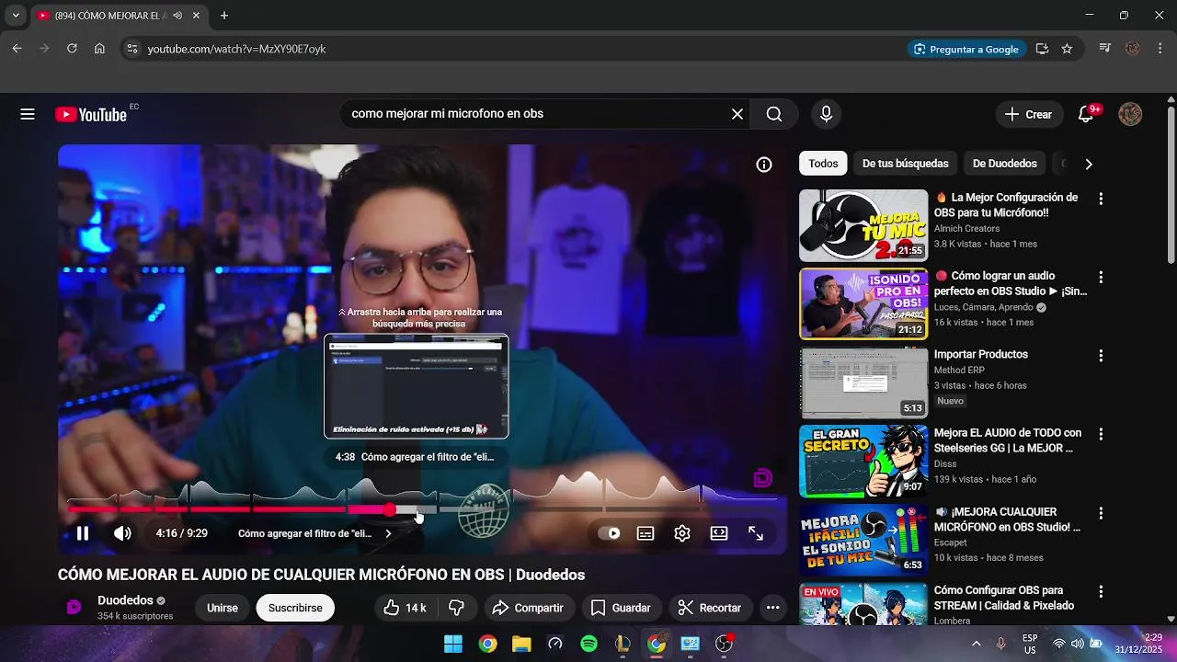
Task: Open Escapet channel under MEJORA CUALQUIER MICRÓFONO
Action: [952, 542]
